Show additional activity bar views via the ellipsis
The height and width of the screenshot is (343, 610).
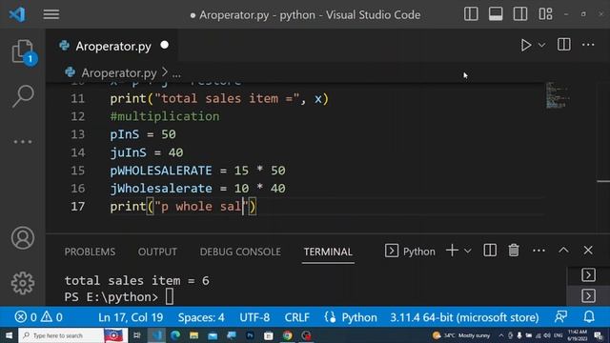(23, 142)
